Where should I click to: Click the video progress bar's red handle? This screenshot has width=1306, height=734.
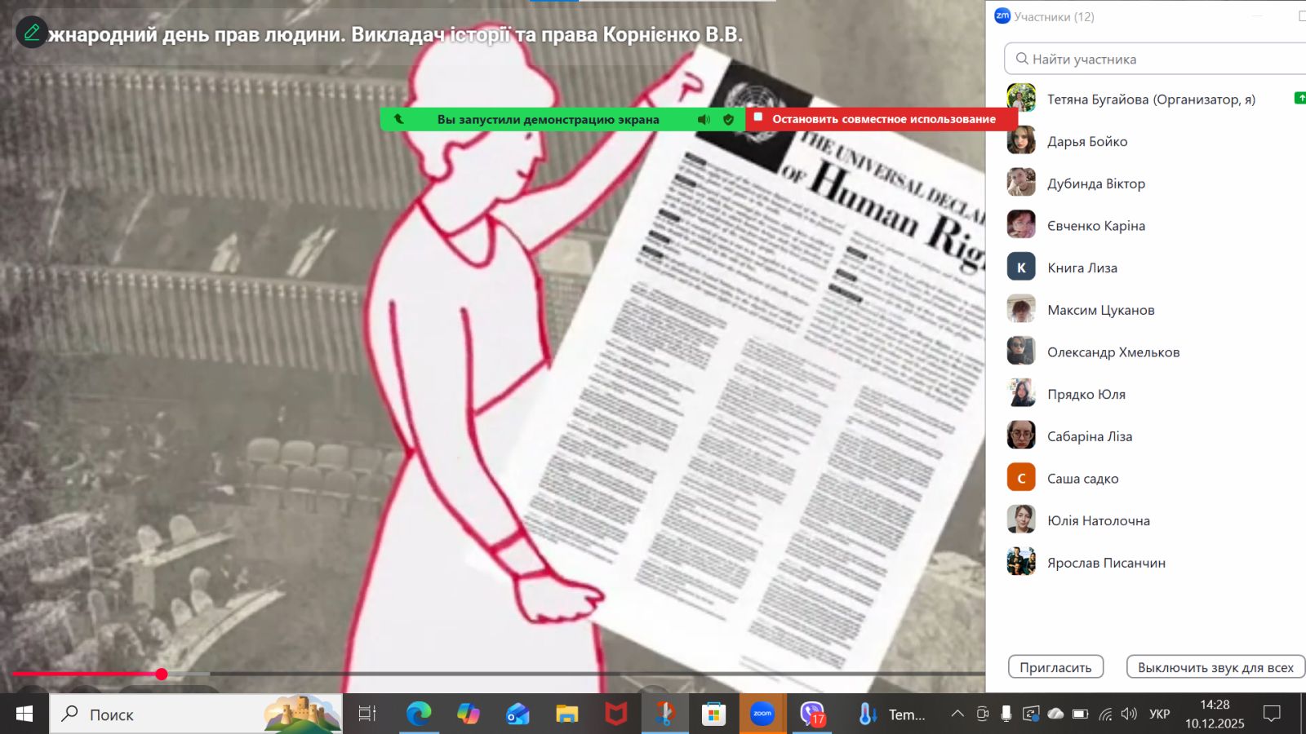tap(162, 674)
